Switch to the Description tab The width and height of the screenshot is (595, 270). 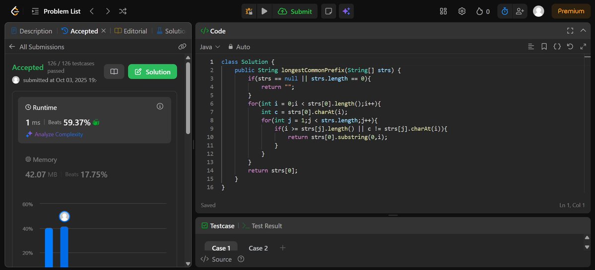(31, 31)
